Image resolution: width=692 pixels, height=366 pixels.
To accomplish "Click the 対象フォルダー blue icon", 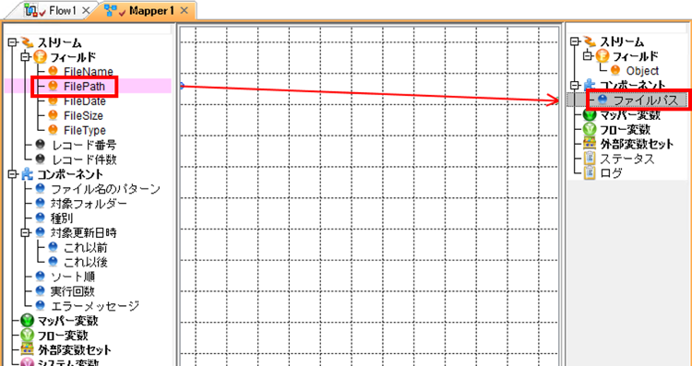I will coord(41,204).
